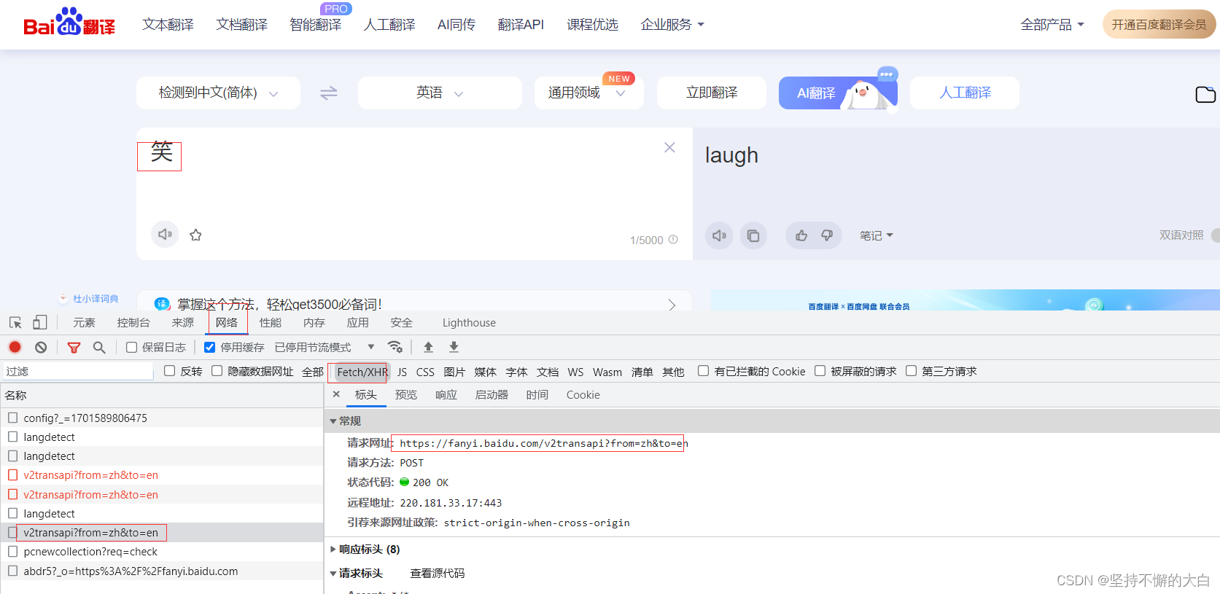Open target language dropdown 英语
Viewport: 1220px width, 594px height.
(x=440, y=93)
